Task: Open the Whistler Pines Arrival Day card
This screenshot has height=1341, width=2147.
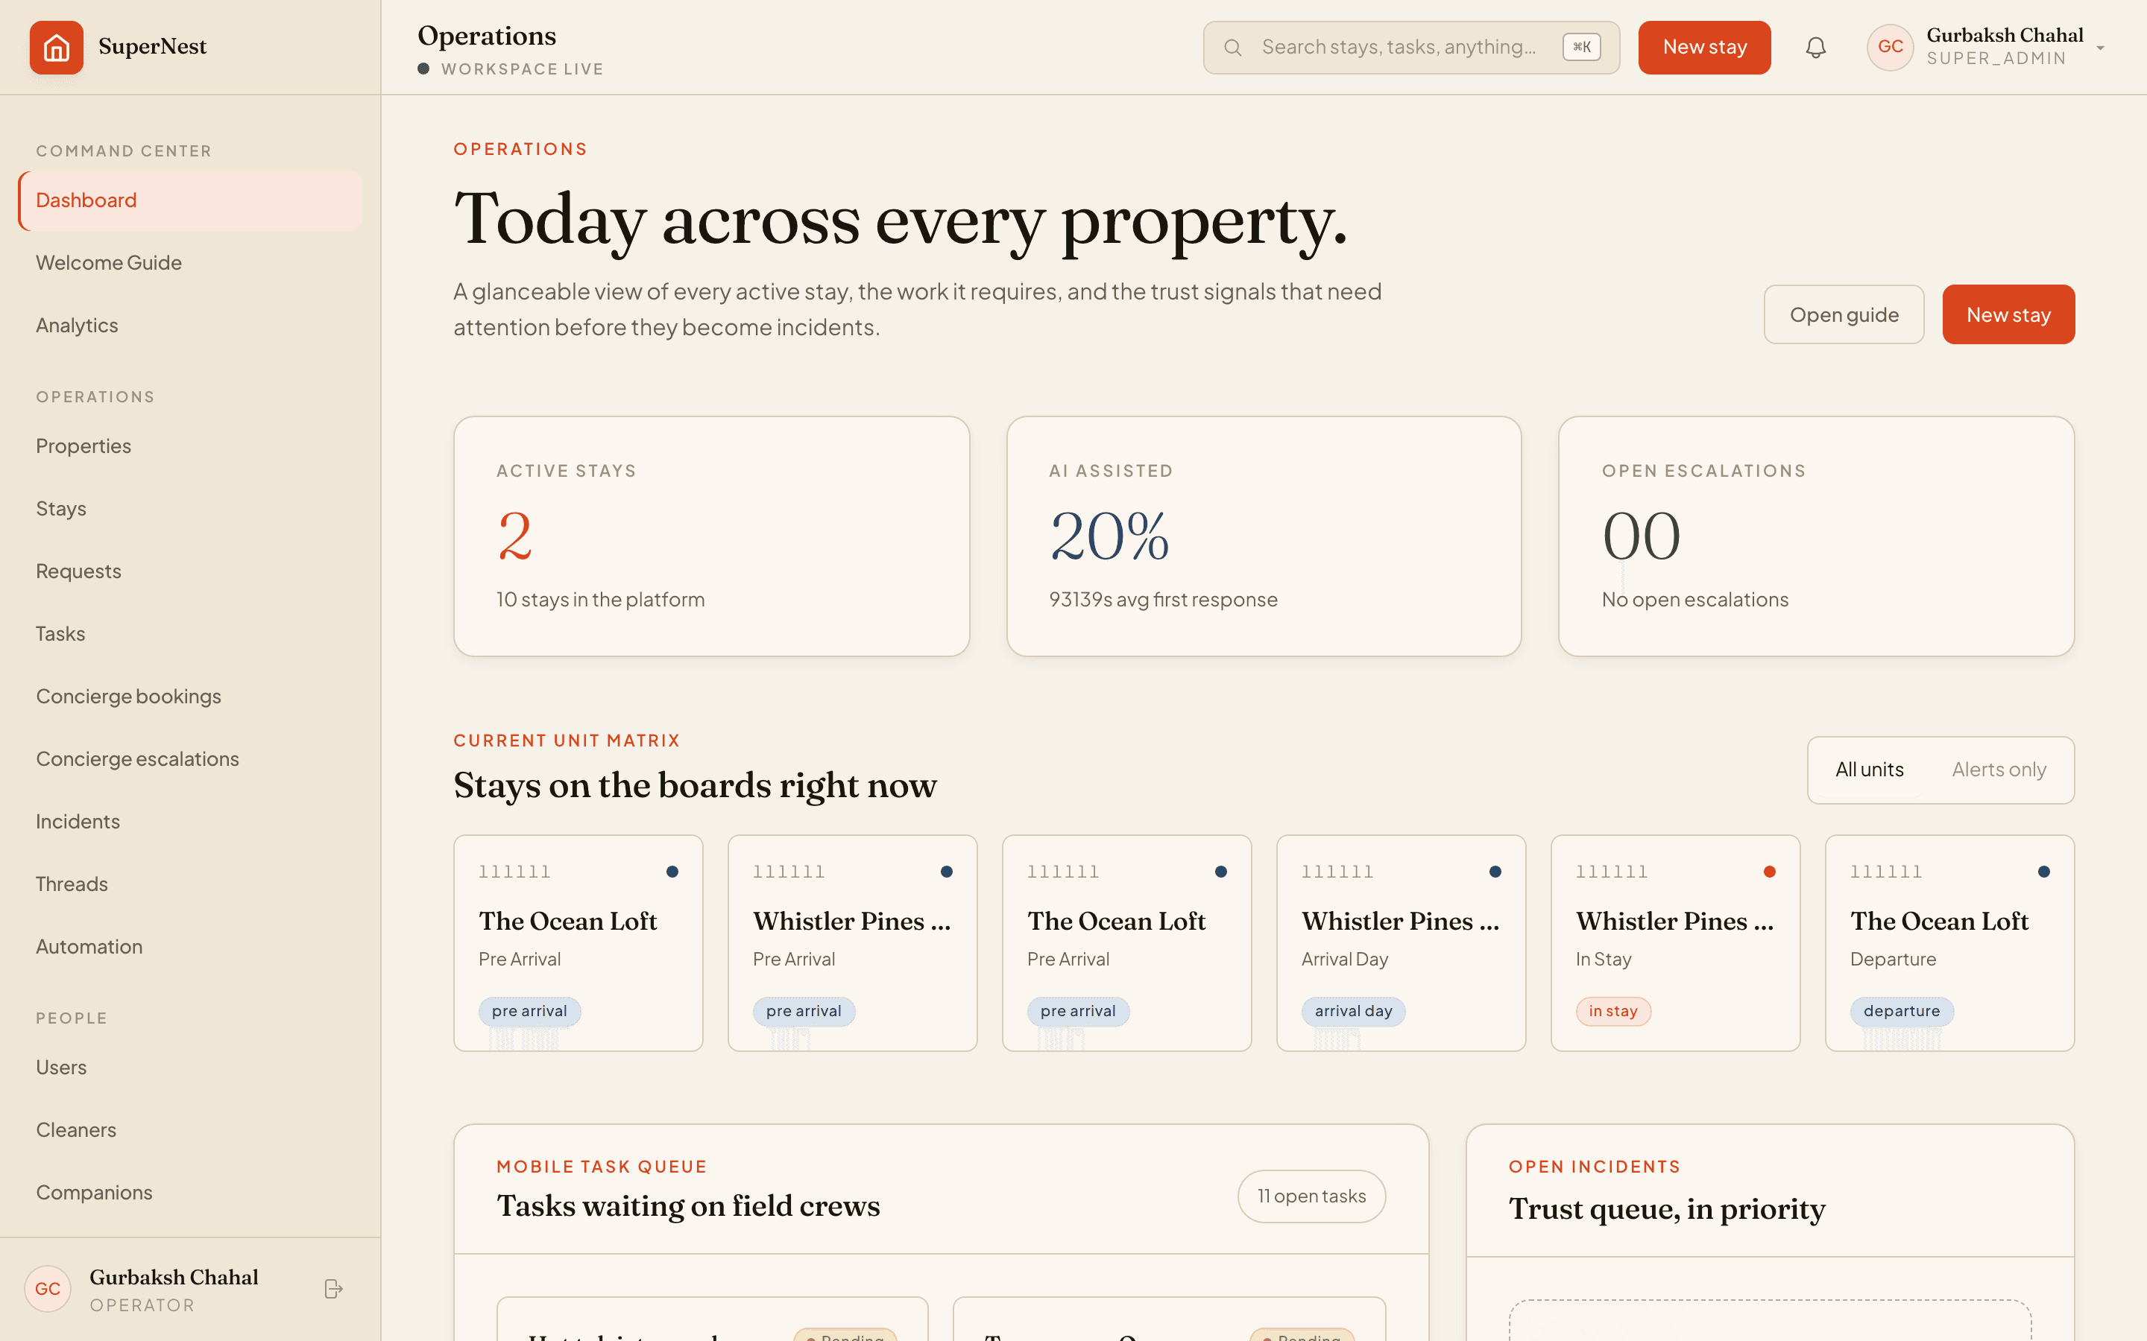Action: (1401, 942)
